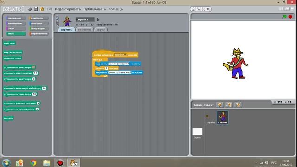Select the Shrink sprite tool
297x167 pixels.
pyautogui.click(x=208, y=9)
